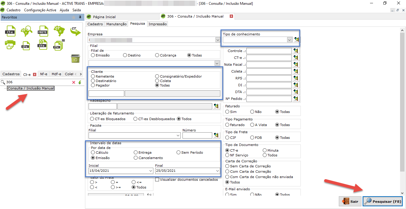
Task: Clear the menu search with red X
Action: (x=74, y=82)
